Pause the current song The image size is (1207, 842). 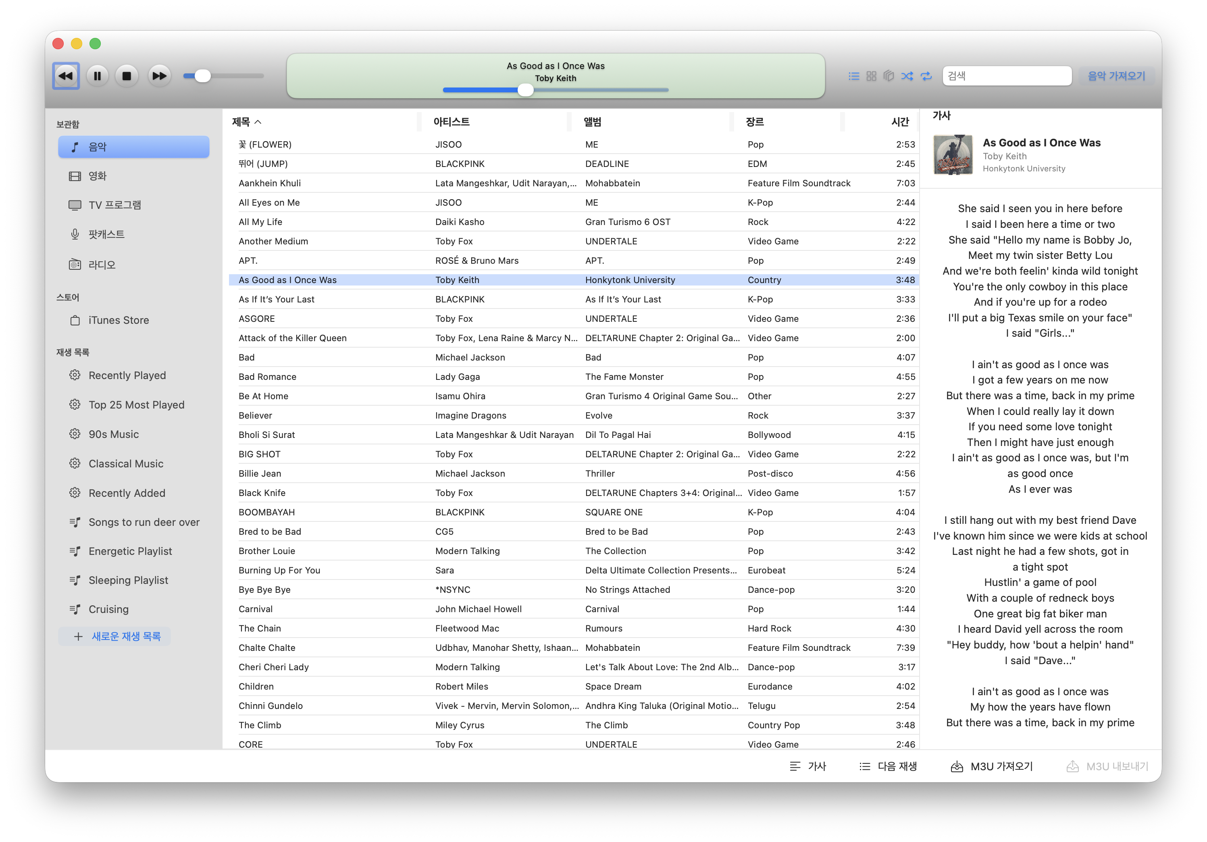point(97,76)
